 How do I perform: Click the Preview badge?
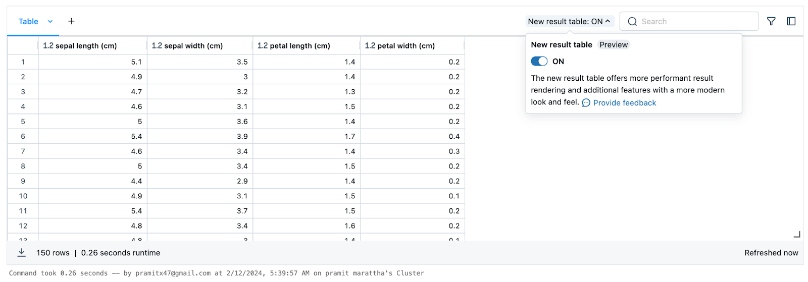point(614,44)
